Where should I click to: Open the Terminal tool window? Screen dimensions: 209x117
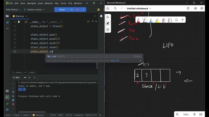point(7,91)
